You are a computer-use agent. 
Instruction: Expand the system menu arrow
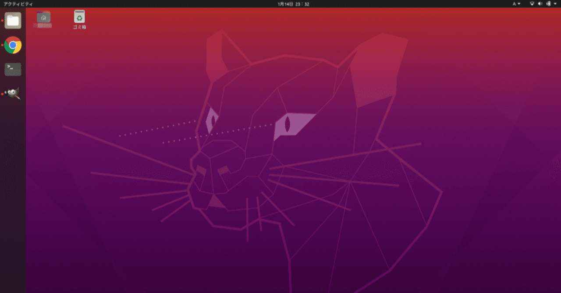click(555, 4)
